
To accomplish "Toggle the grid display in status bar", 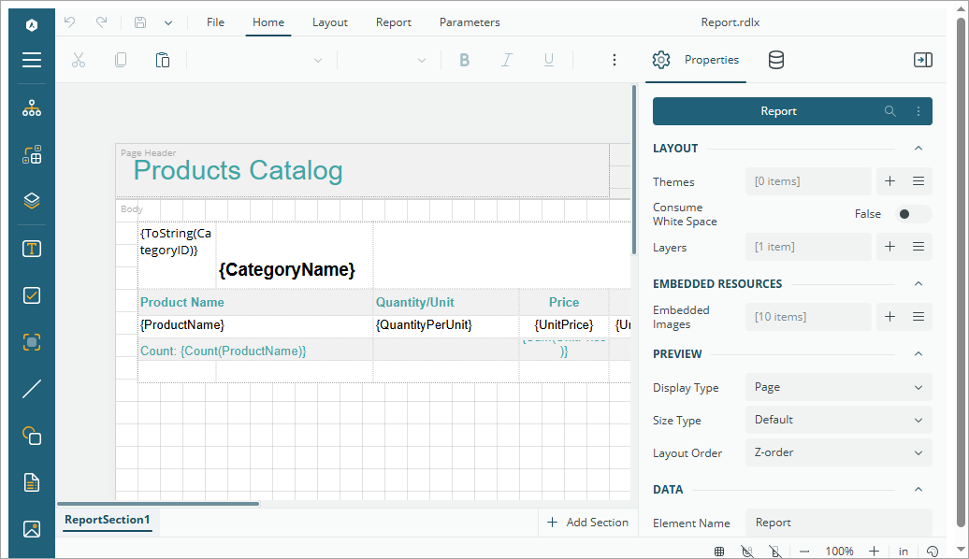I will point(718,552).
